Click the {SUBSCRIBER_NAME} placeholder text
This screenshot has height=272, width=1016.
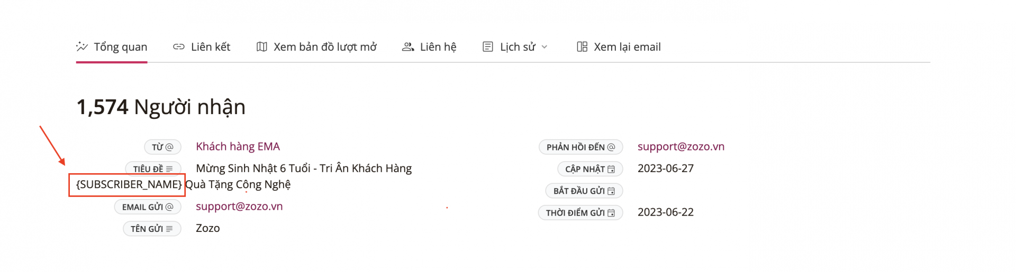click(x=129, y=184)
